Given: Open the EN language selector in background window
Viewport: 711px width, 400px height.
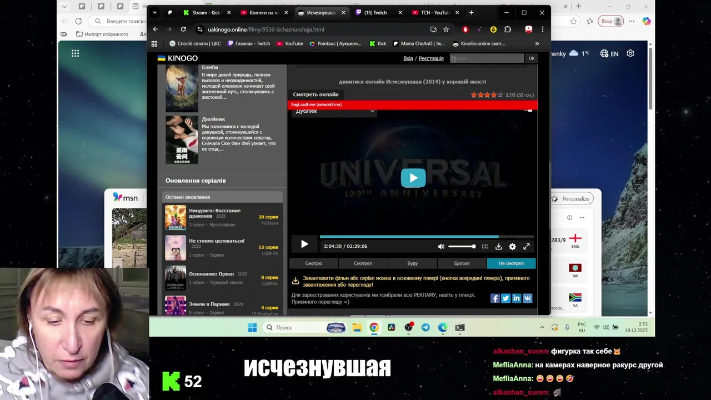Looking at the screenshot, I should pos(609,54).
